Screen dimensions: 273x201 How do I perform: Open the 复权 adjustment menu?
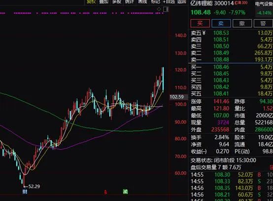click(91, 2)
